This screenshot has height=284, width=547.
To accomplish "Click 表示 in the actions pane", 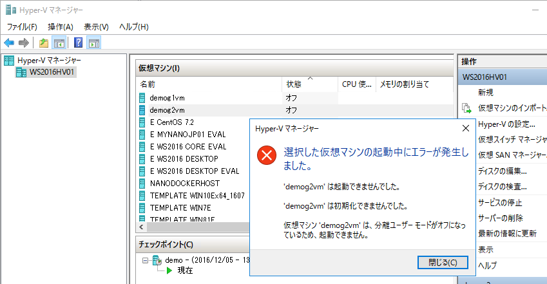I will pyautogui.click(x=486, y=250).
